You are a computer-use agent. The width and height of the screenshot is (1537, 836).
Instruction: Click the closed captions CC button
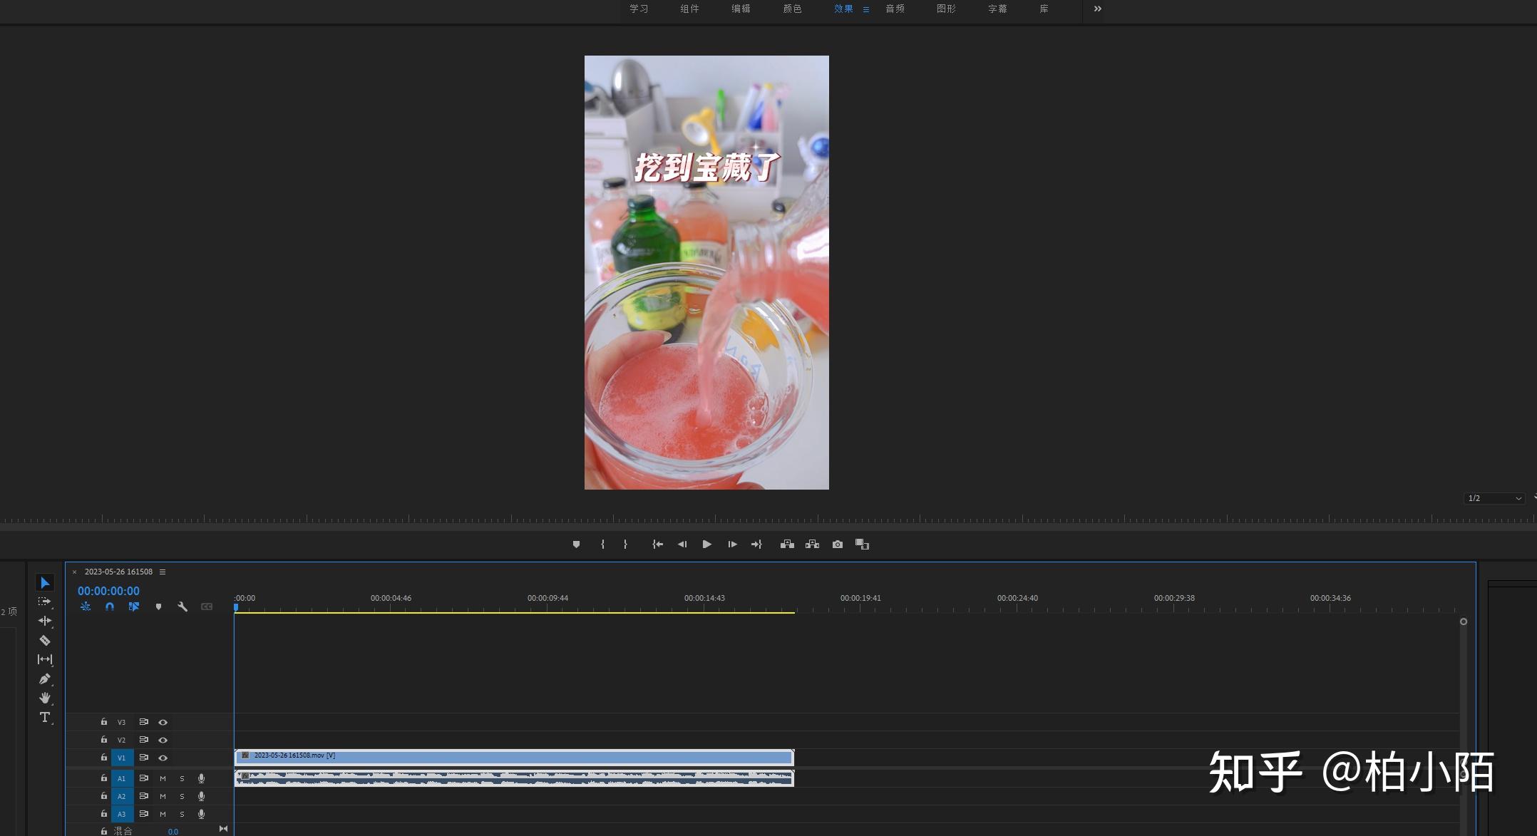click(x=207, y=607)
